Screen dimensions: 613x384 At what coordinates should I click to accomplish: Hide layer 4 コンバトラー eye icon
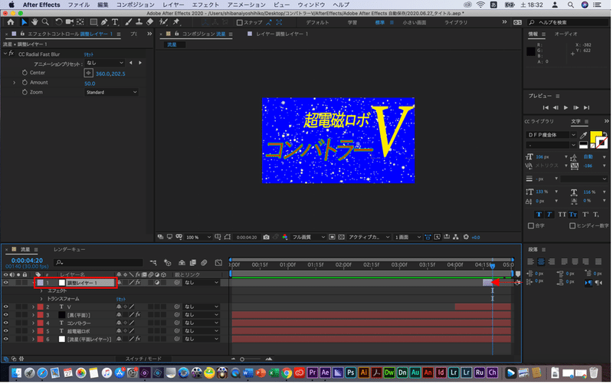point(5,323)
